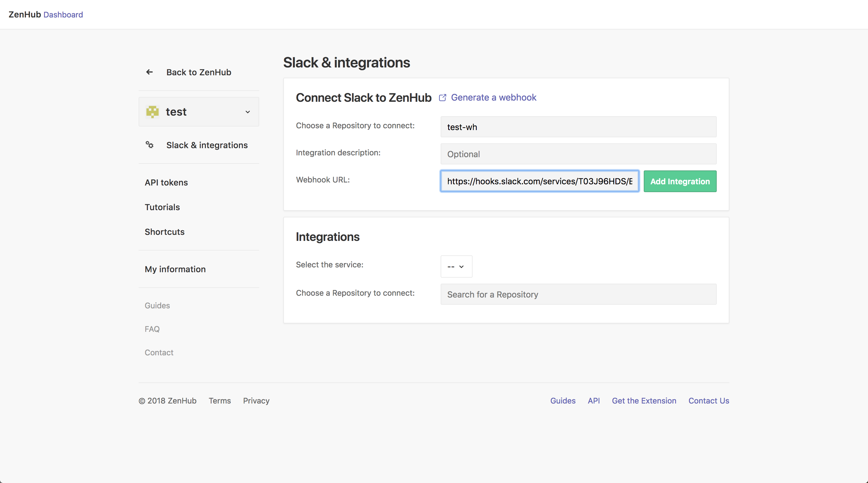Click the gears icon beside Slack & integrations

(x=149, y=145)
